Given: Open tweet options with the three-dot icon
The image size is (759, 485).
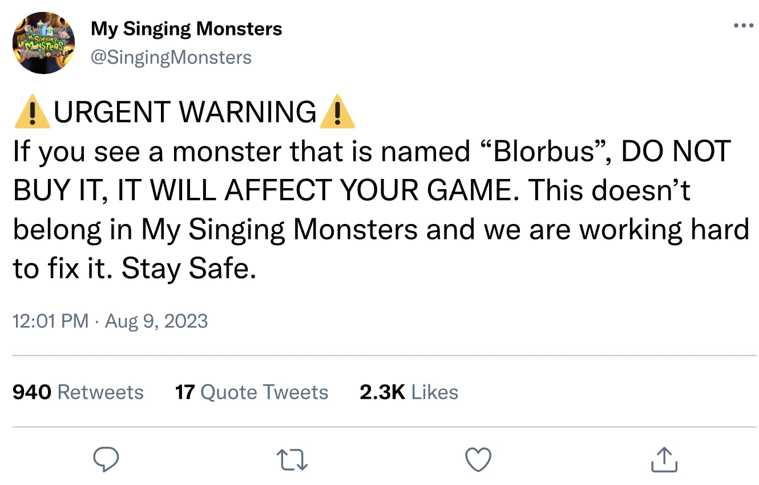Looking at the screenshot, I should (x=742, y=24).
